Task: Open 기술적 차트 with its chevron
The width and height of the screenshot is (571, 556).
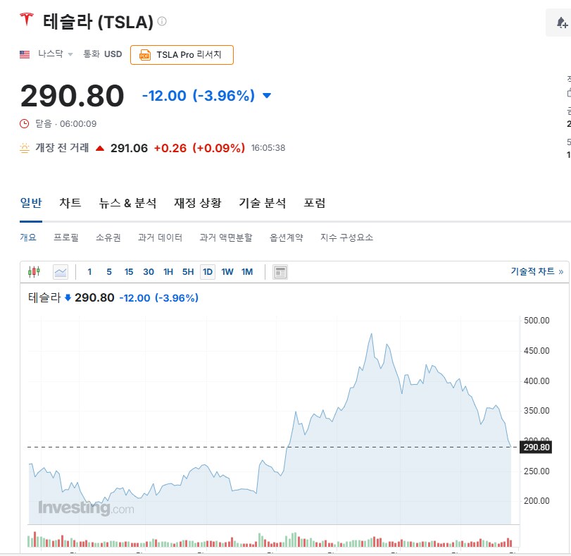Action: pyautogui.click(x=557, y=271)
